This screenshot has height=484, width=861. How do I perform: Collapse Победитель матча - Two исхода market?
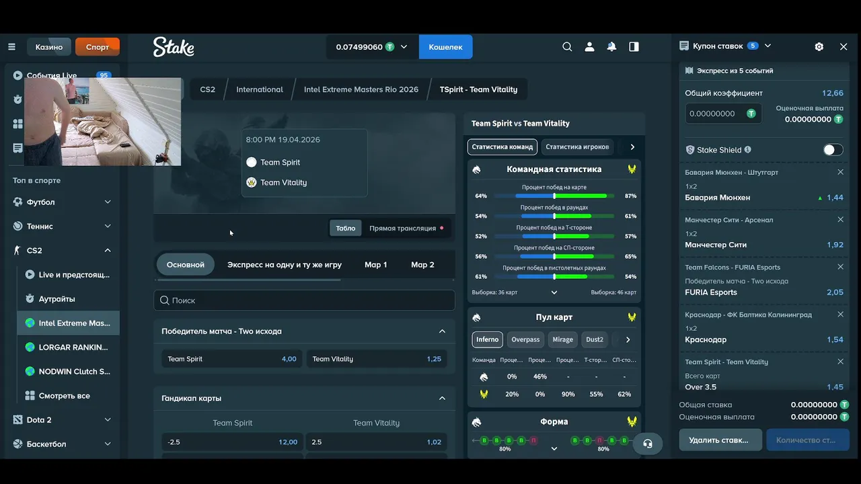coord(442,331)
